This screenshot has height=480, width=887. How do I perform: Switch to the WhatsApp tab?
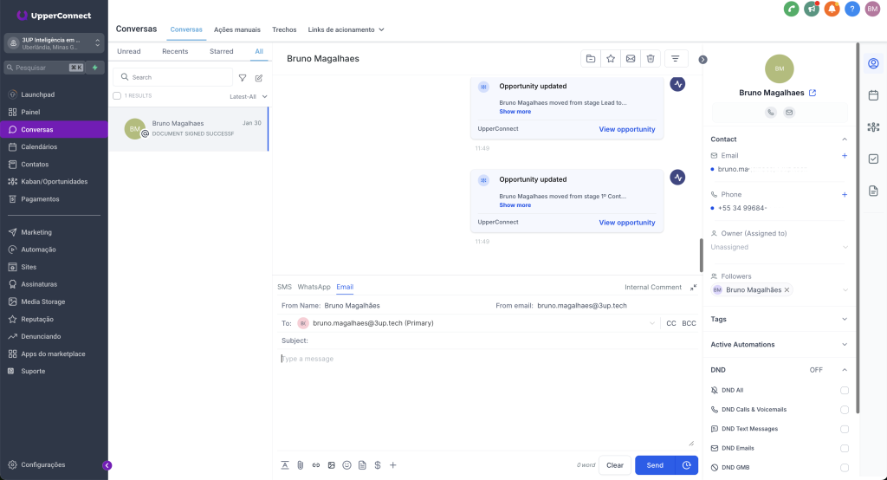(314, 287)
